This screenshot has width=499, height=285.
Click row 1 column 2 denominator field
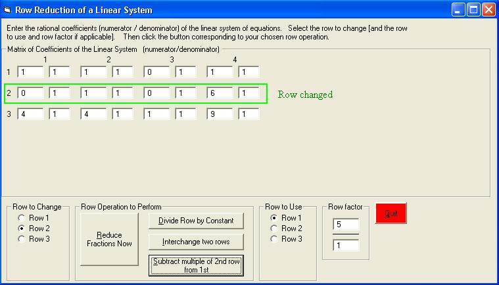point(122,72)
